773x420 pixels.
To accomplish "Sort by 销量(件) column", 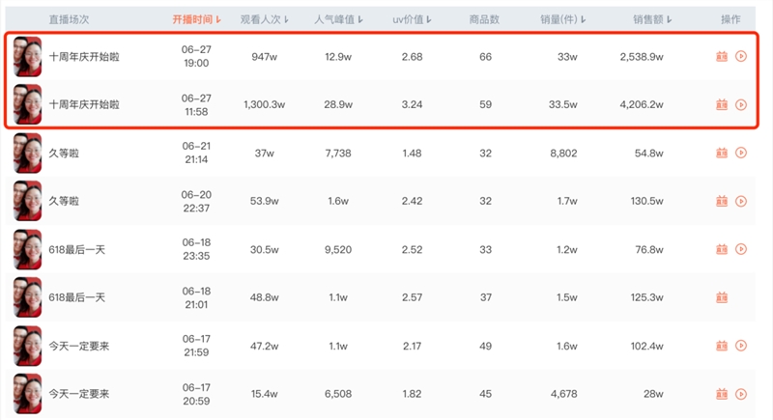I will [563, 19].
